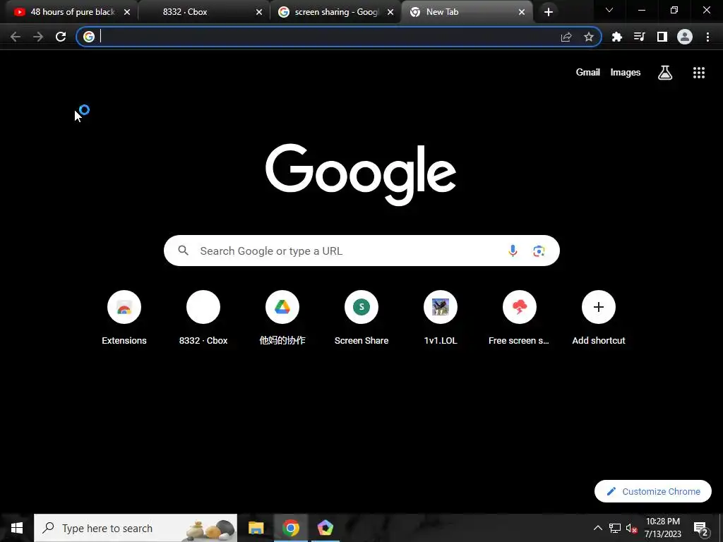
Task: Open the Gmail link
Action: (588, 73)
